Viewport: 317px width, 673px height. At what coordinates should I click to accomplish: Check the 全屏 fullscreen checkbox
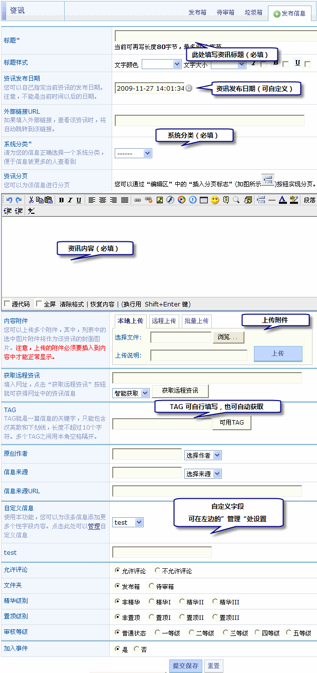(39, 303)
